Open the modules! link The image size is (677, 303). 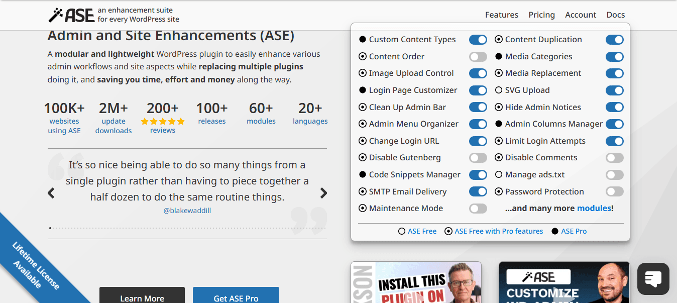click(x=595, y=208)
